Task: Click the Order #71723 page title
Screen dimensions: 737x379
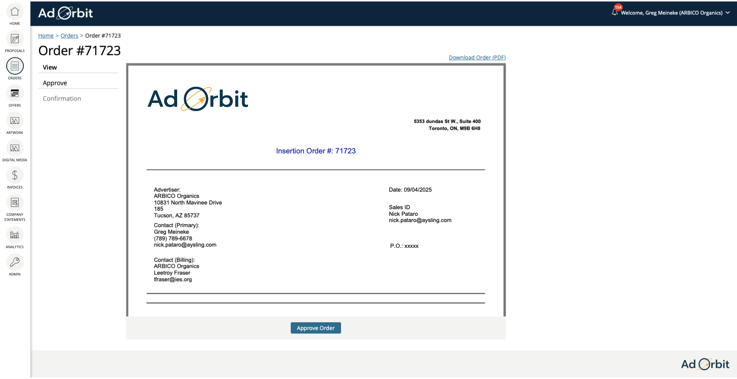Action: point(79,51)
